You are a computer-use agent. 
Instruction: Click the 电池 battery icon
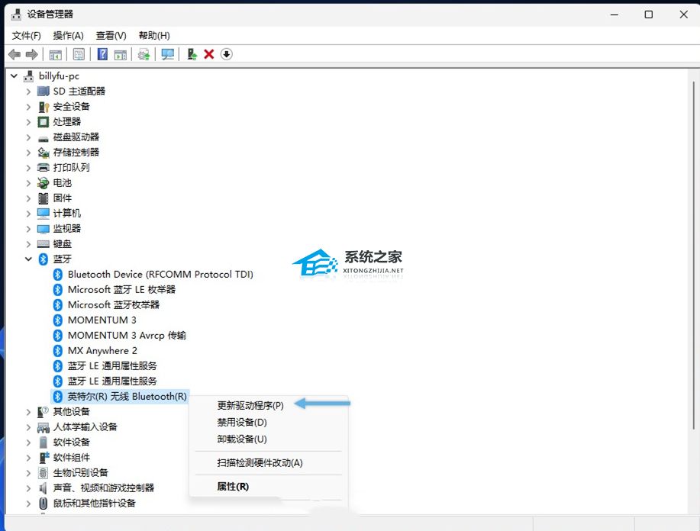44,182
